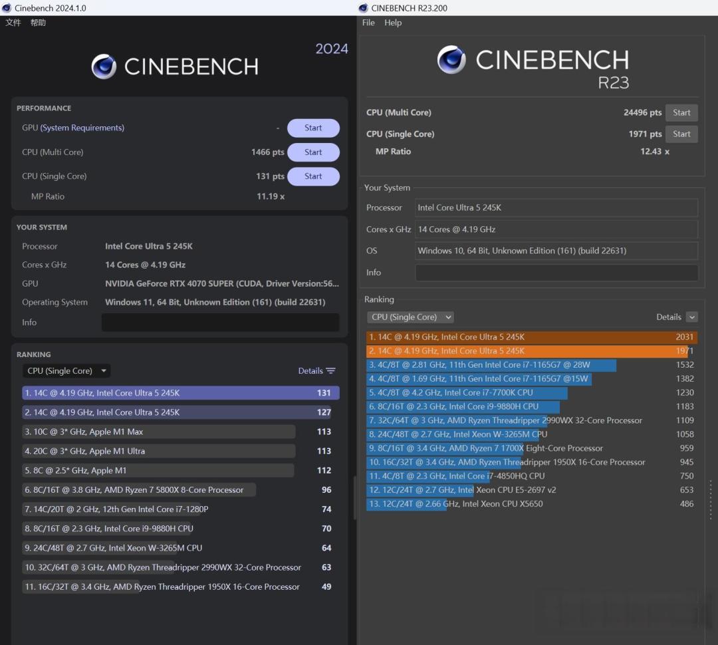Viewport: 718px width, 645px height.
Task: Select Xeon W-3265M row in Cinebench R23
Action: click(532, 434)
